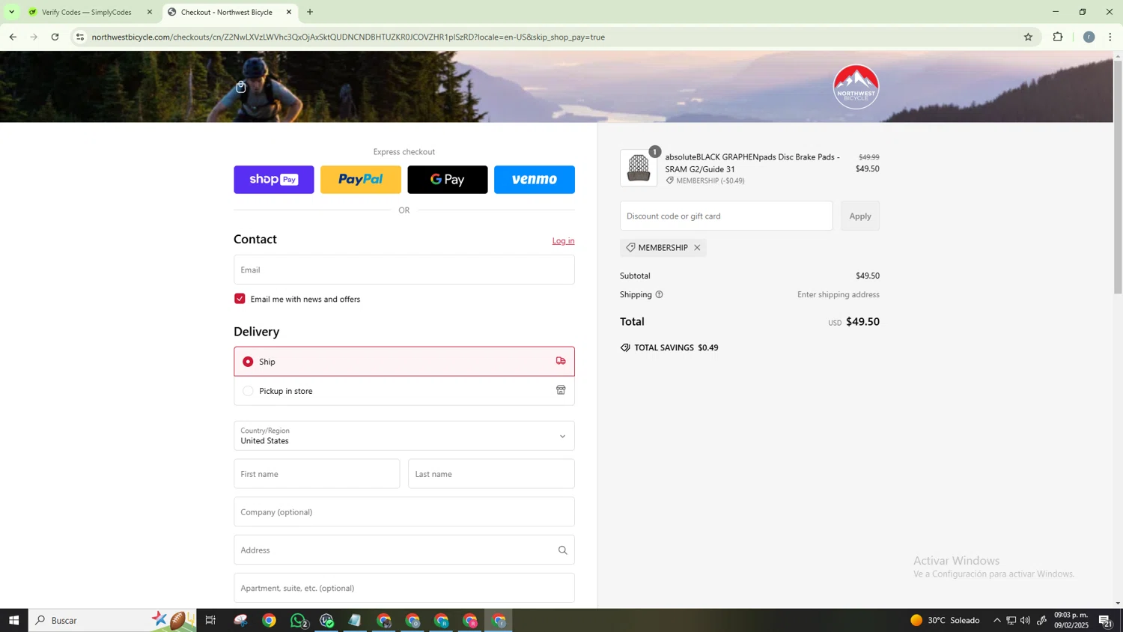Focus the Company (optional) field

point(404,512)
